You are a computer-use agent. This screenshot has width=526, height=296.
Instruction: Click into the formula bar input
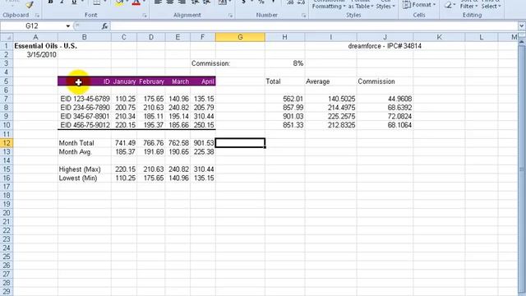(314, 26)
